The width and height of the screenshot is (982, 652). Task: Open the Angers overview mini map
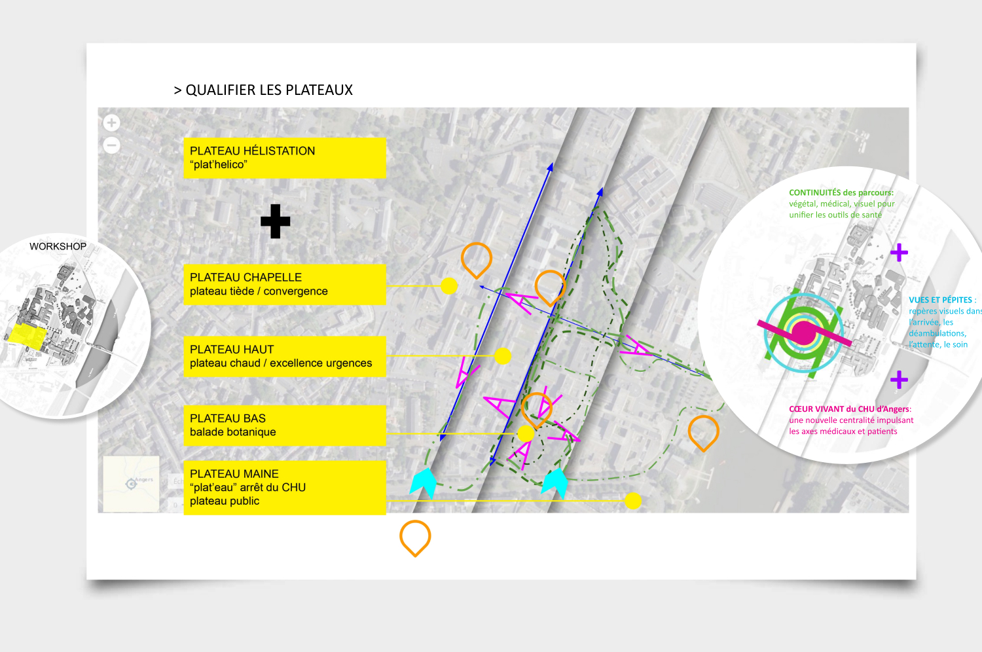tap(131, 484)
